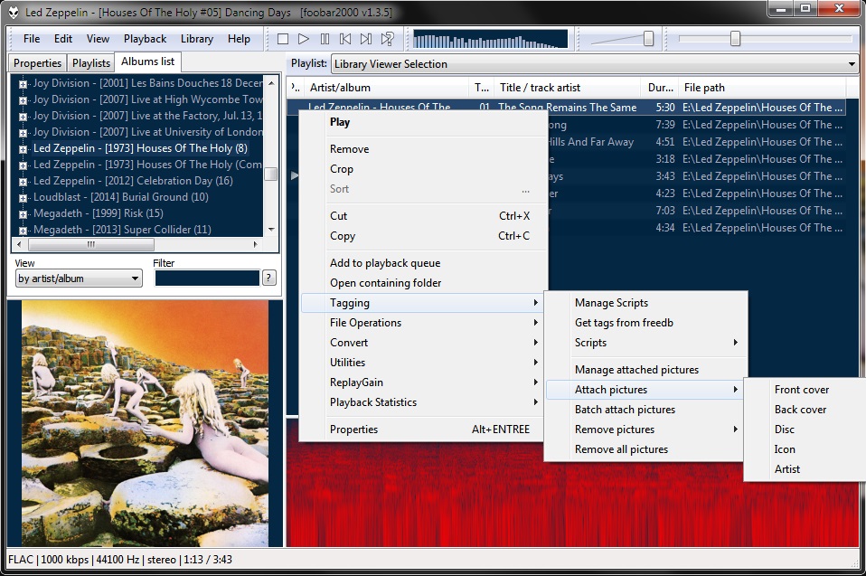
Task: Expand Joy Division Live at University of London
Action: tap(23, 133)
